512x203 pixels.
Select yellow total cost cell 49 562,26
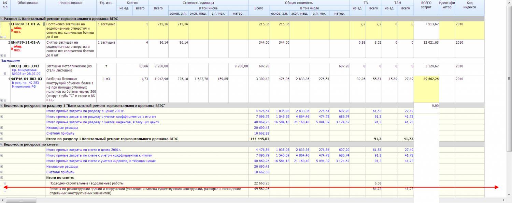(426, 79)
